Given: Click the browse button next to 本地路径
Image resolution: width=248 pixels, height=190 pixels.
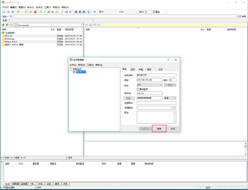Looking at the screenshot, I should [174, 108].
